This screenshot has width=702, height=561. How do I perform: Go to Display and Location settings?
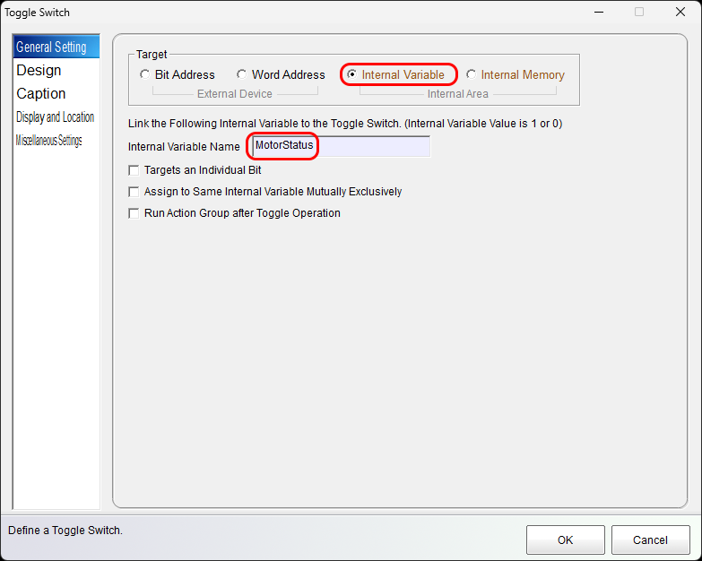coord(55,117)
